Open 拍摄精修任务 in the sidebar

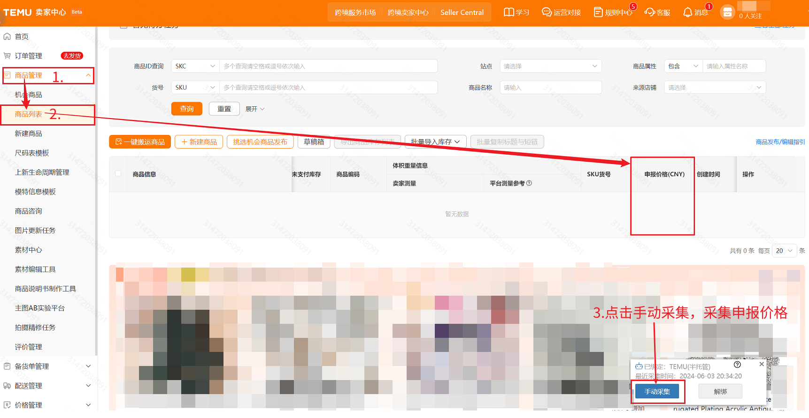pyautogui.click(x=35, y=328)
